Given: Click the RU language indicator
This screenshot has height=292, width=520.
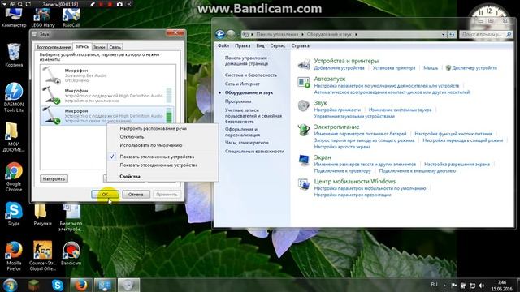Looking at the screenshot, I should point(434,285).
